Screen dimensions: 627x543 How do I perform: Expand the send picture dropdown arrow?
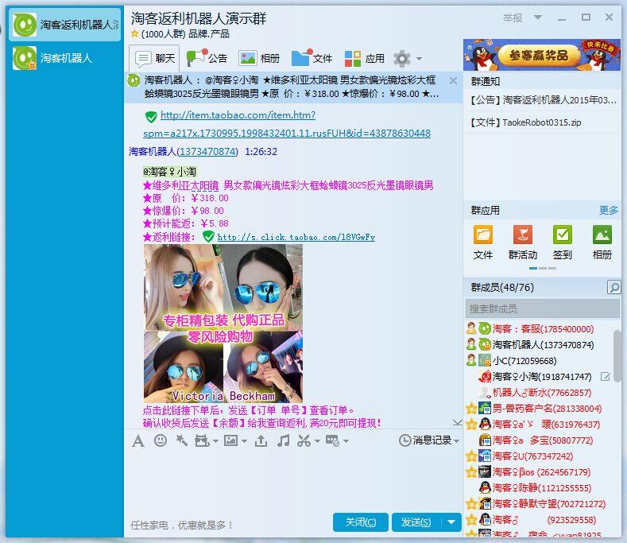click(244, 441)
